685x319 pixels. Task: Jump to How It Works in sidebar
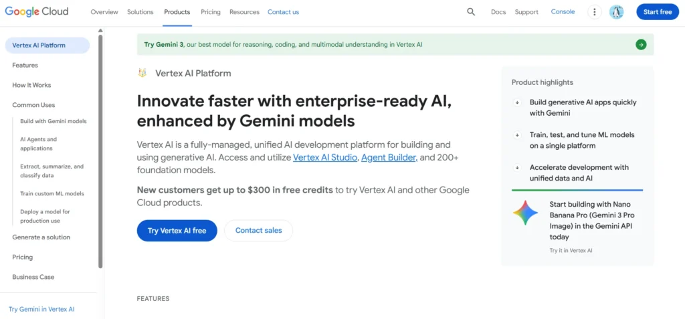pos(31,85)
